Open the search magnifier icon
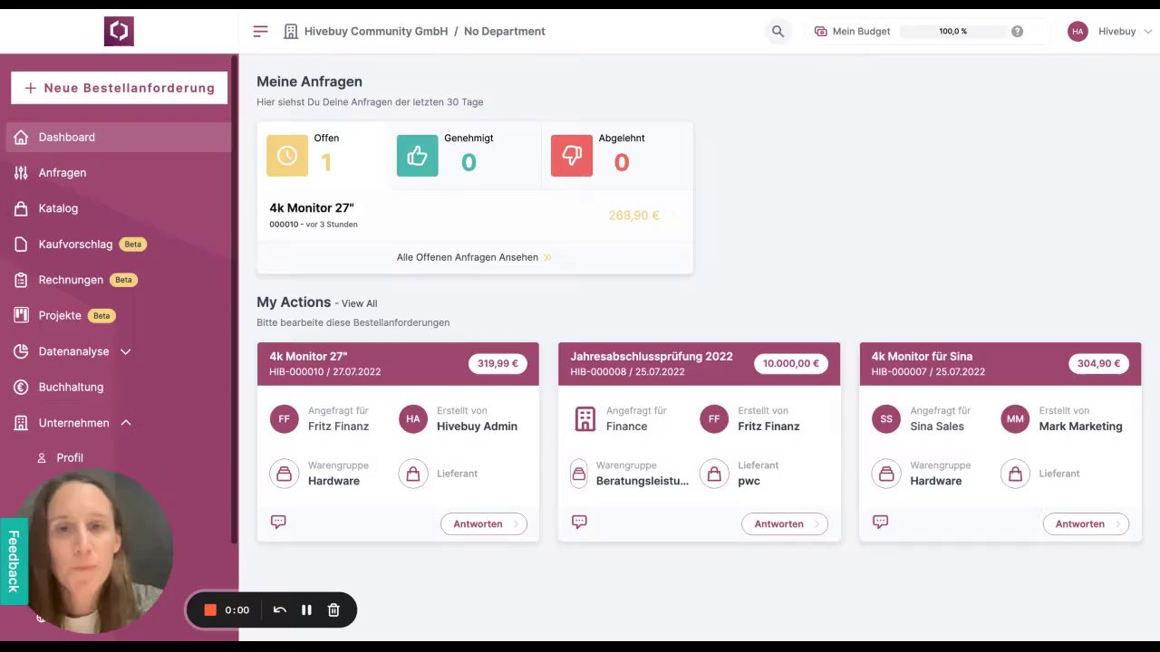The height and width of the screenshot is (652, 1160). [778, 31]
